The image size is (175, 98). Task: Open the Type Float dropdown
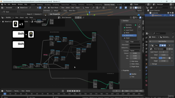tap(135, 42)
